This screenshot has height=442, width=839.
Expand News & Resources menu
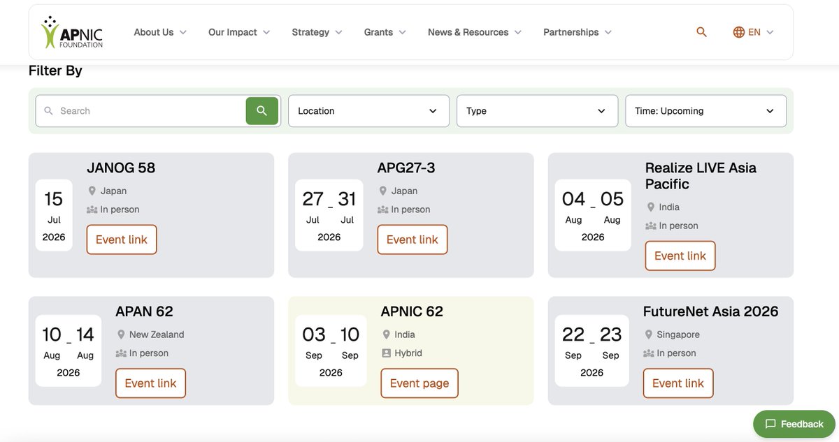475,32
